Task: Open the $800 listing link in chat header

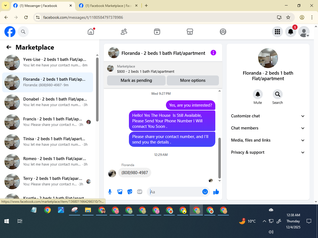Action: coord(145,71)
